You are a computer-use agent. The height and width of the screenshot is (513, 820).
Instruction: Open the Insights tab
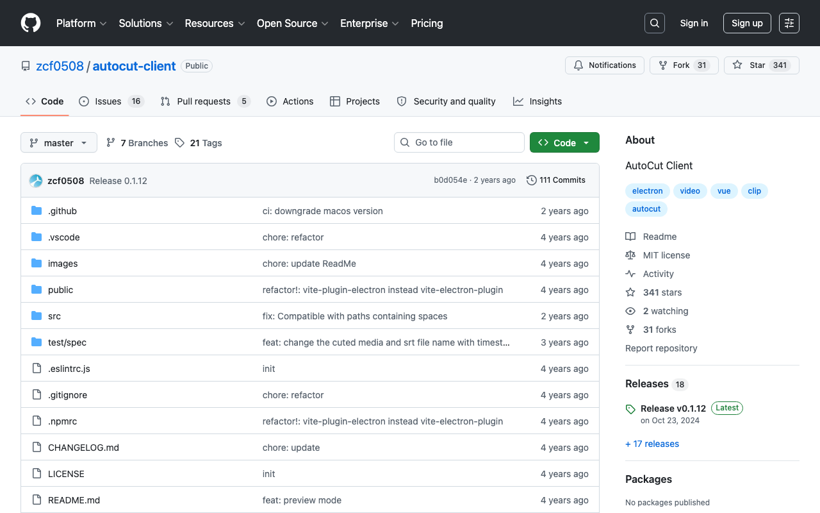[537, 101]
